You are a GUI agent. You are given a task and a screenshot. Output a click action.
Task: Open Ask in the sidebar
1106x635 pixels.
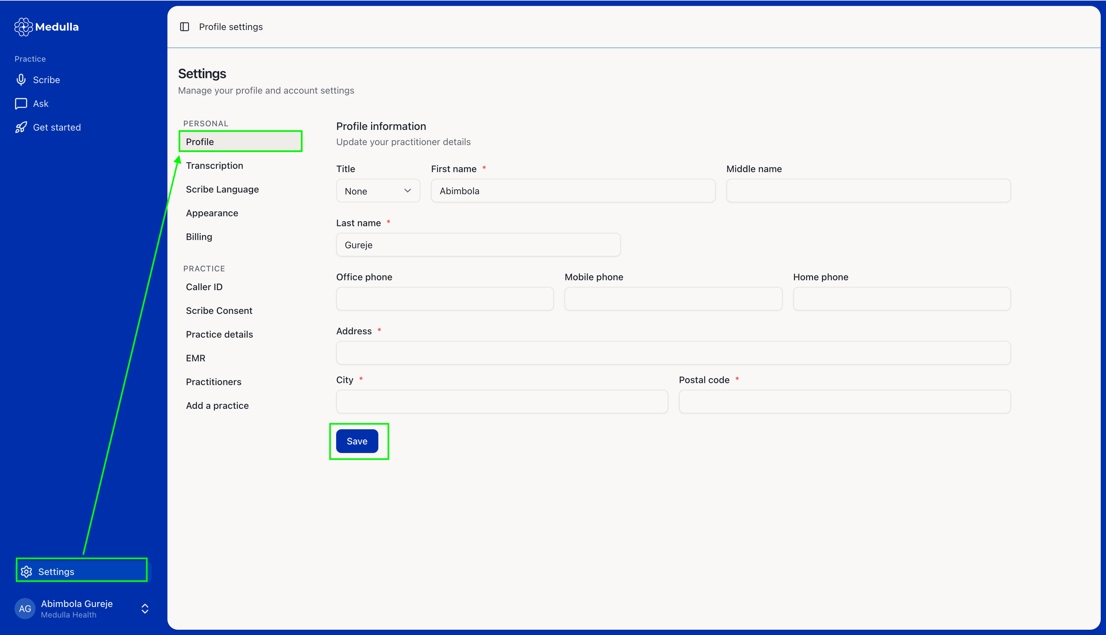[x=41, y=104]
